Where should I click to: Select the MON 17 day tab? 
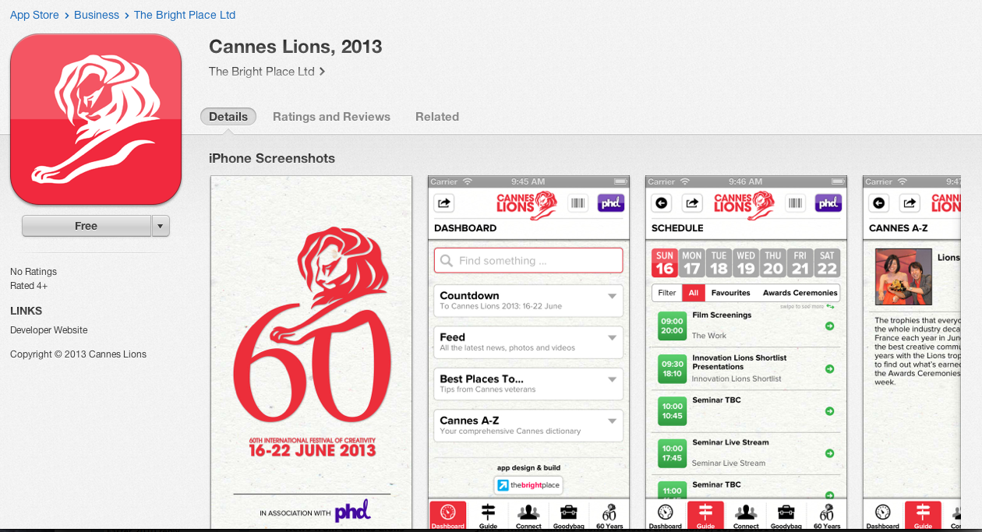click(691, 262)
